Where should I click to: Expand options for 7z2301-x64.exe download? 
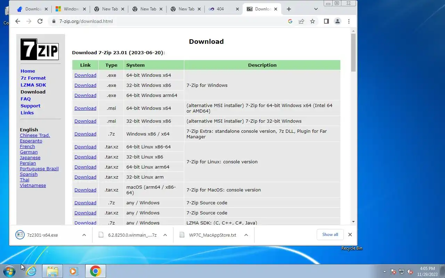(84, 235)
